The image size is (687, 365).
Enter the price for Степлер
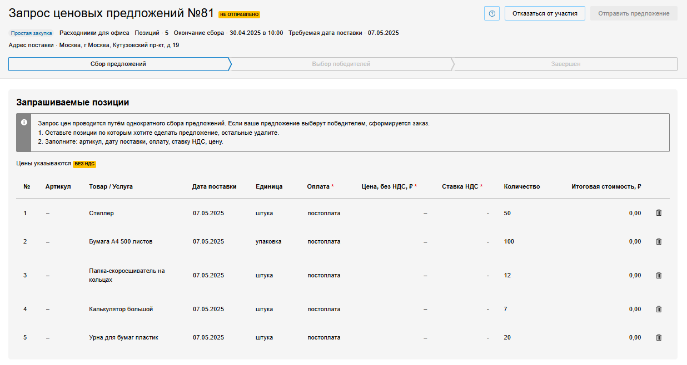425,213
